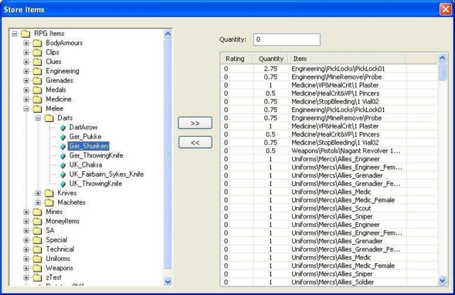The width and height of the screenshot is (455, 295).
Task: Click the Medals folder icon
Action: pos(37,90)
